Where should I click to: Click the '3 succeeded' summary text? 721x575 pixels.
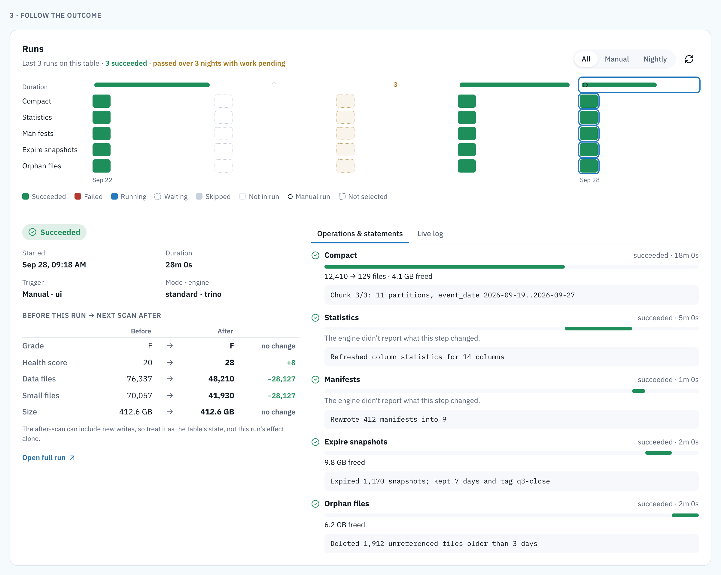[x=126, y=63]
